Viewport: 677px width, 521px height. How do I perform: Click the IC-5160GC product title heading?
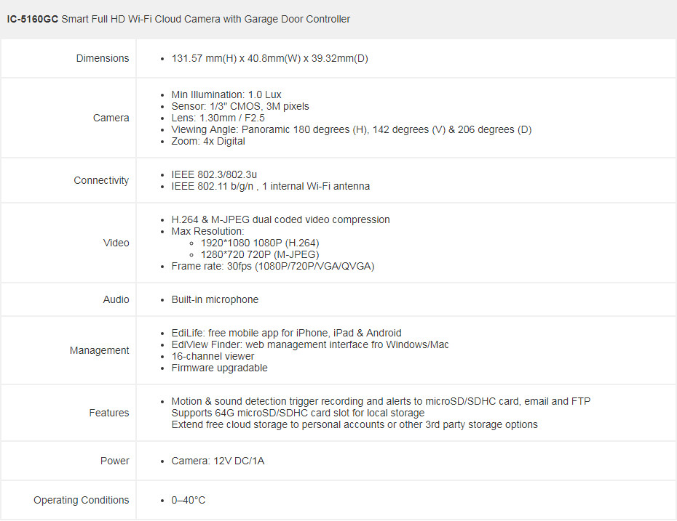tap(178, 20)
